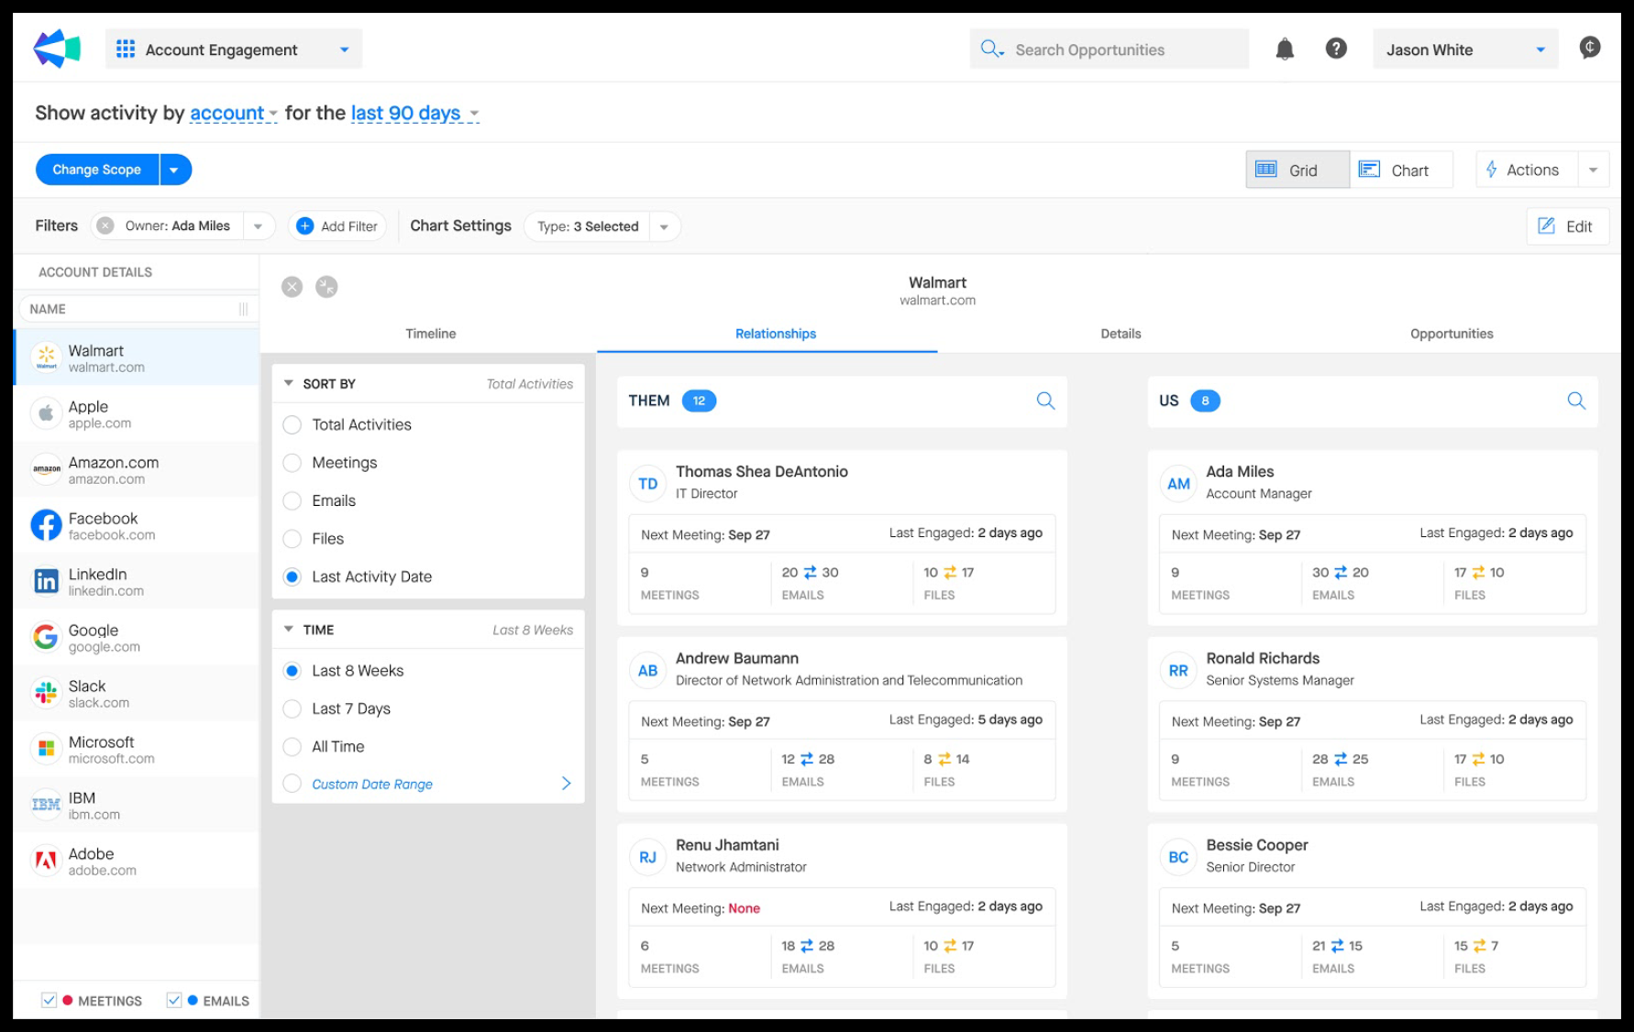The height and width of the screenshot is (1032, 1634).
Task: Select the Meetings sort option
Action: point(292,463)
